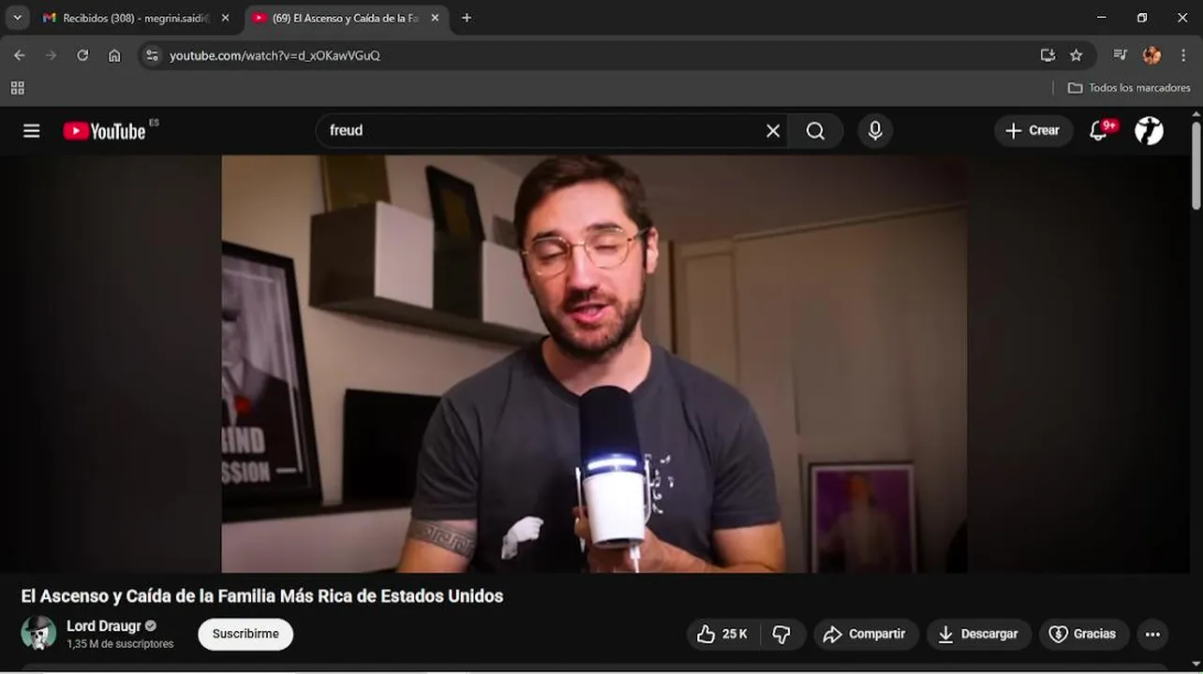Install app icon in the address bar
The image size is (1203, 674).
coord(1047,55)
